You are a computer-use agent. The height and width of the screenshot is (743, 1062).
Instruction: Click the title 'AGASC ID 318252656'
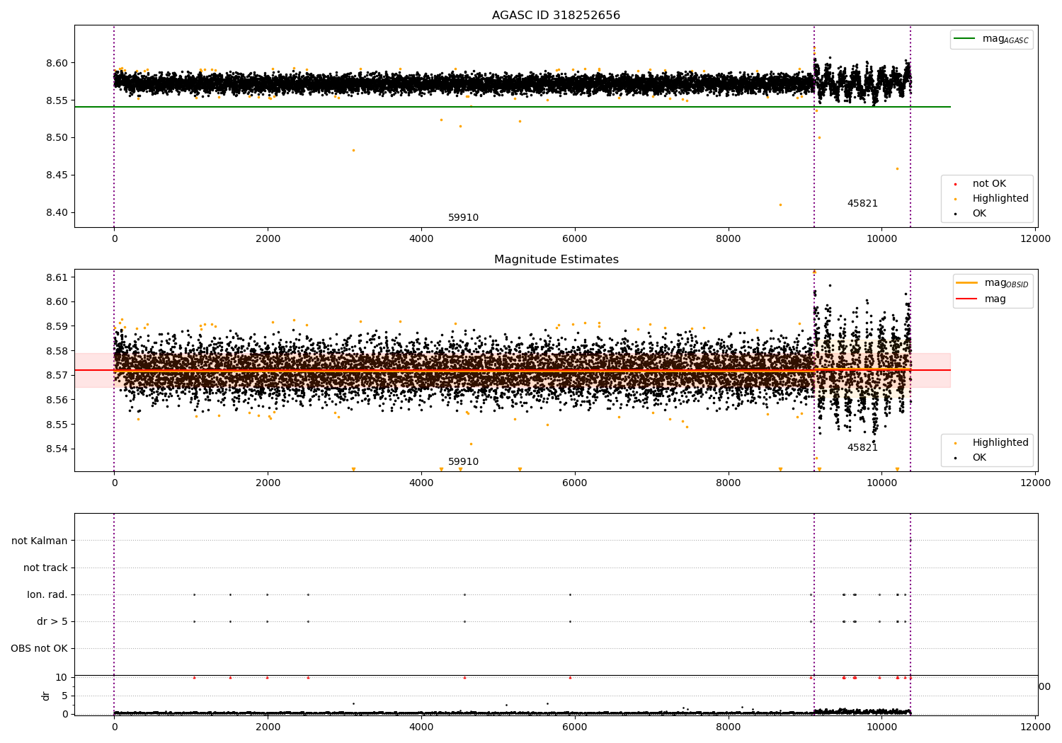(556, 16)
